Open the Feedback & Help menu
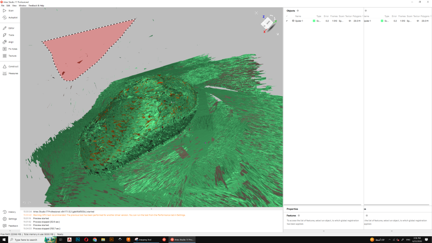 36,5
